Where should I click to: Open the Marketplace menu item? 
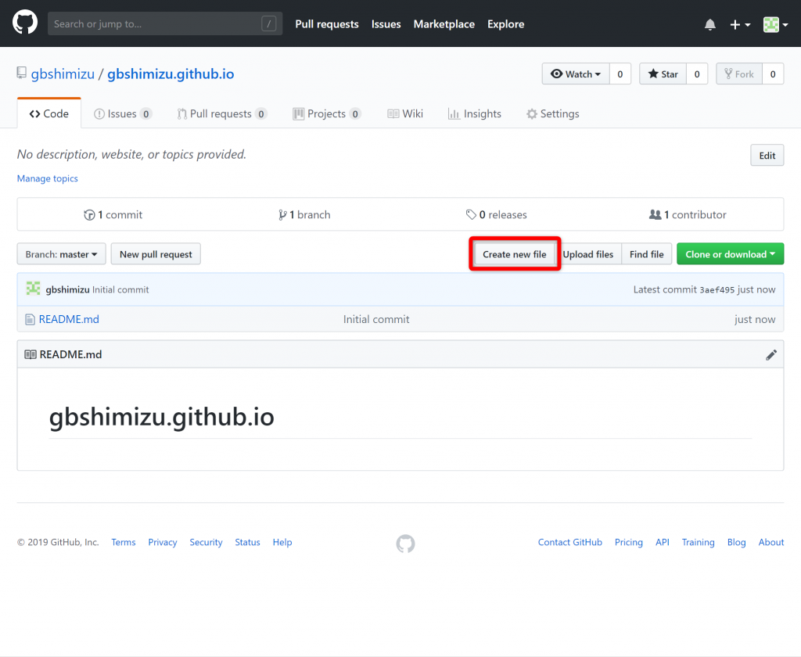(444, 24)
